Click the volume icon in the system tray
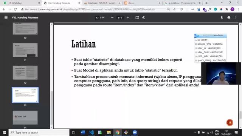 (212, 133)
